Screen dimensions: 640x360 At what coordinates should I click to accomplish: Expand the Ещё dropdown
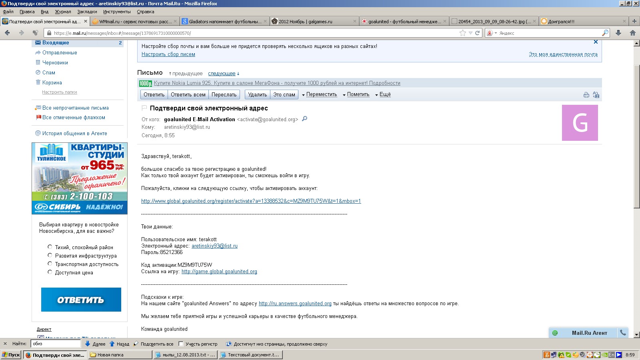(x=383, y=95)
